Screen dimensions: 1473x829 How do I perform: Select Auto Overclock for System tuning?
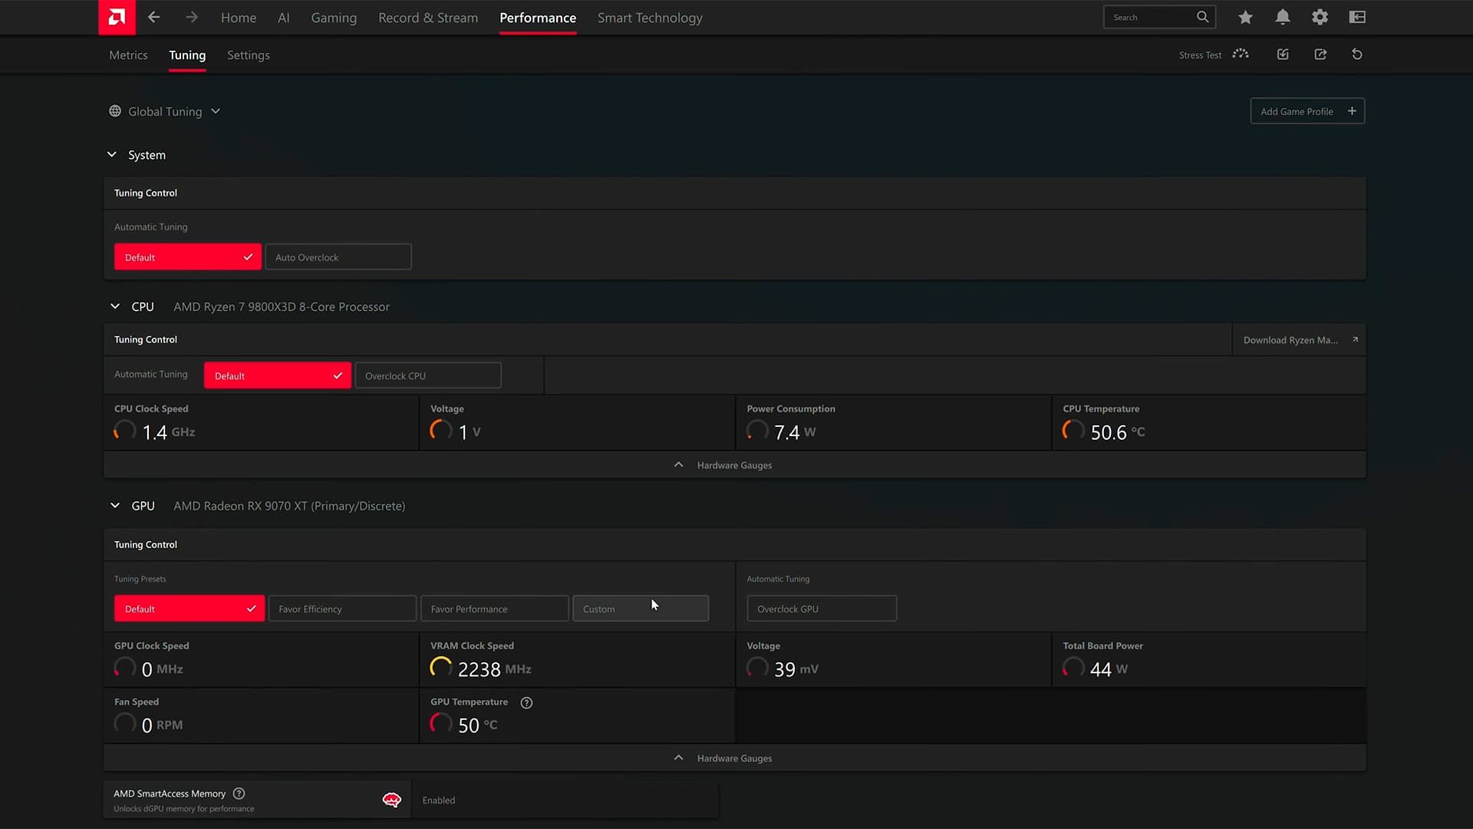pyautogui.click(x=338, y=257)
